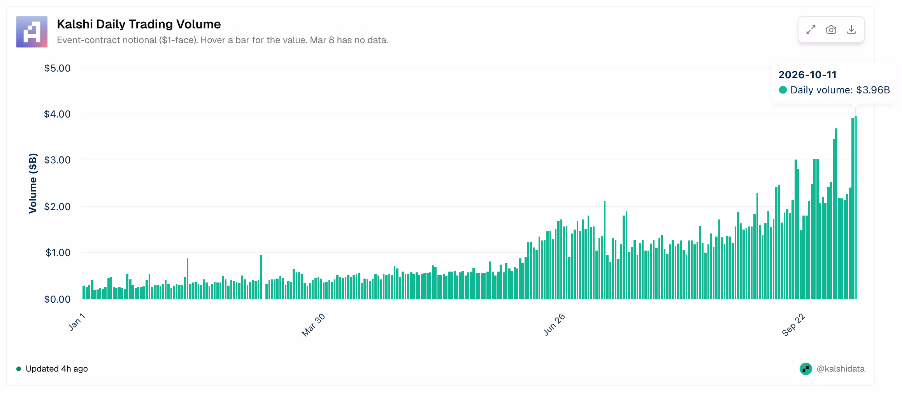
Task: Click the 'Jun 26' x-axis label
Action: click(x=554, y=325)
